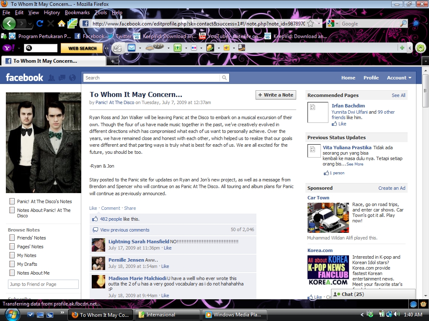Open the Windows Start orb
Viewport: 429px width, 321px height.
pos(13,314)
